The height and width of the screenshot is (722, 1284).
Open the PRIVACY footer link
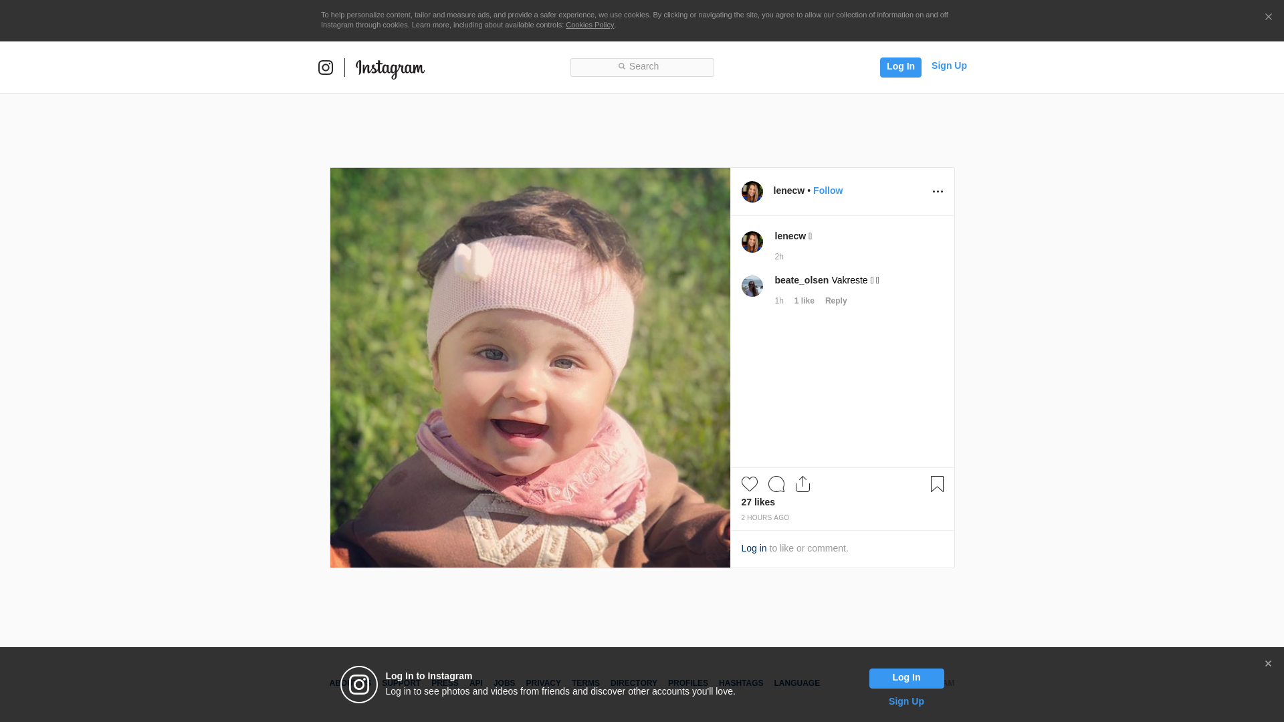tap(543, 684)
